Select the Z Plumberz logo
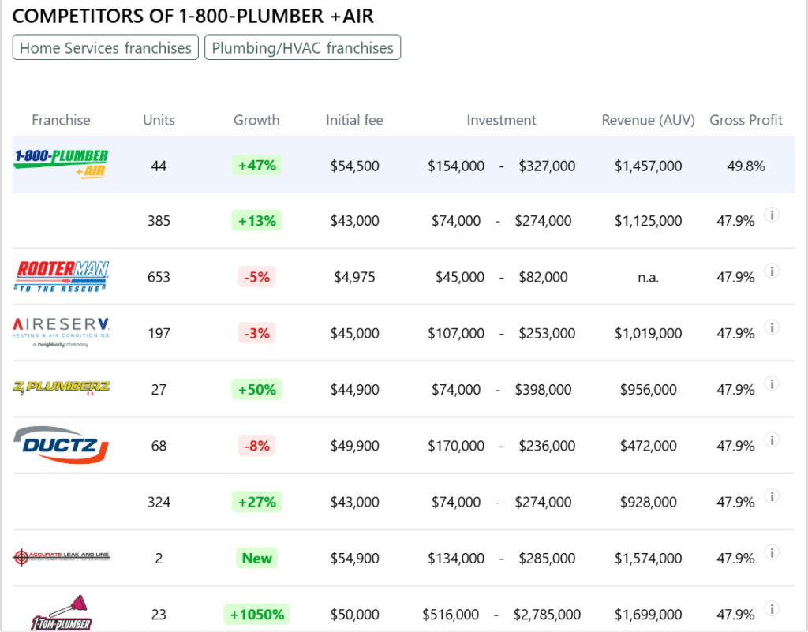 pyautogui.click(x=62, y=387)
